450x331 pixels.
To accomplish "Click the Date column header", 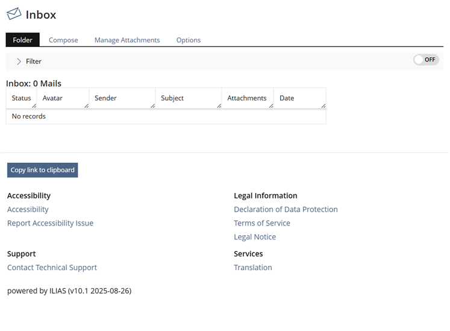I will click(287, 98).
